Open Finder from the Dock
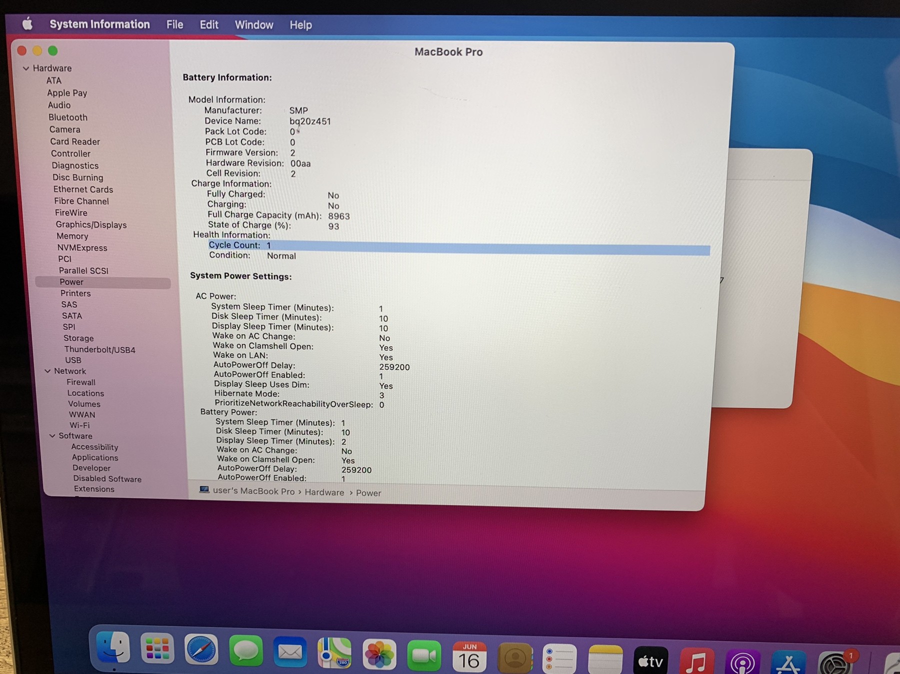This screenshot has width=900, height=674. coord(113,648)
